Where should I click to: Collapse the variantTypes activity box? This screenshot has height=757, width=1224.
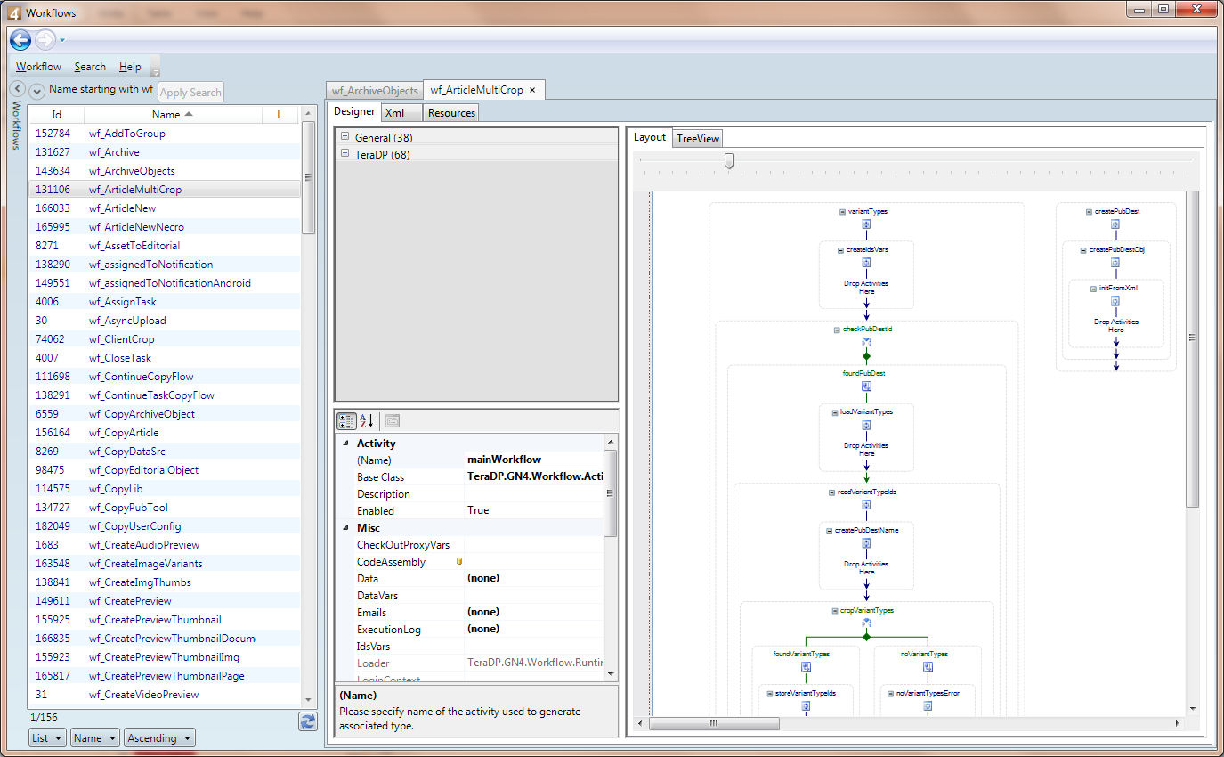coord(842,212)
